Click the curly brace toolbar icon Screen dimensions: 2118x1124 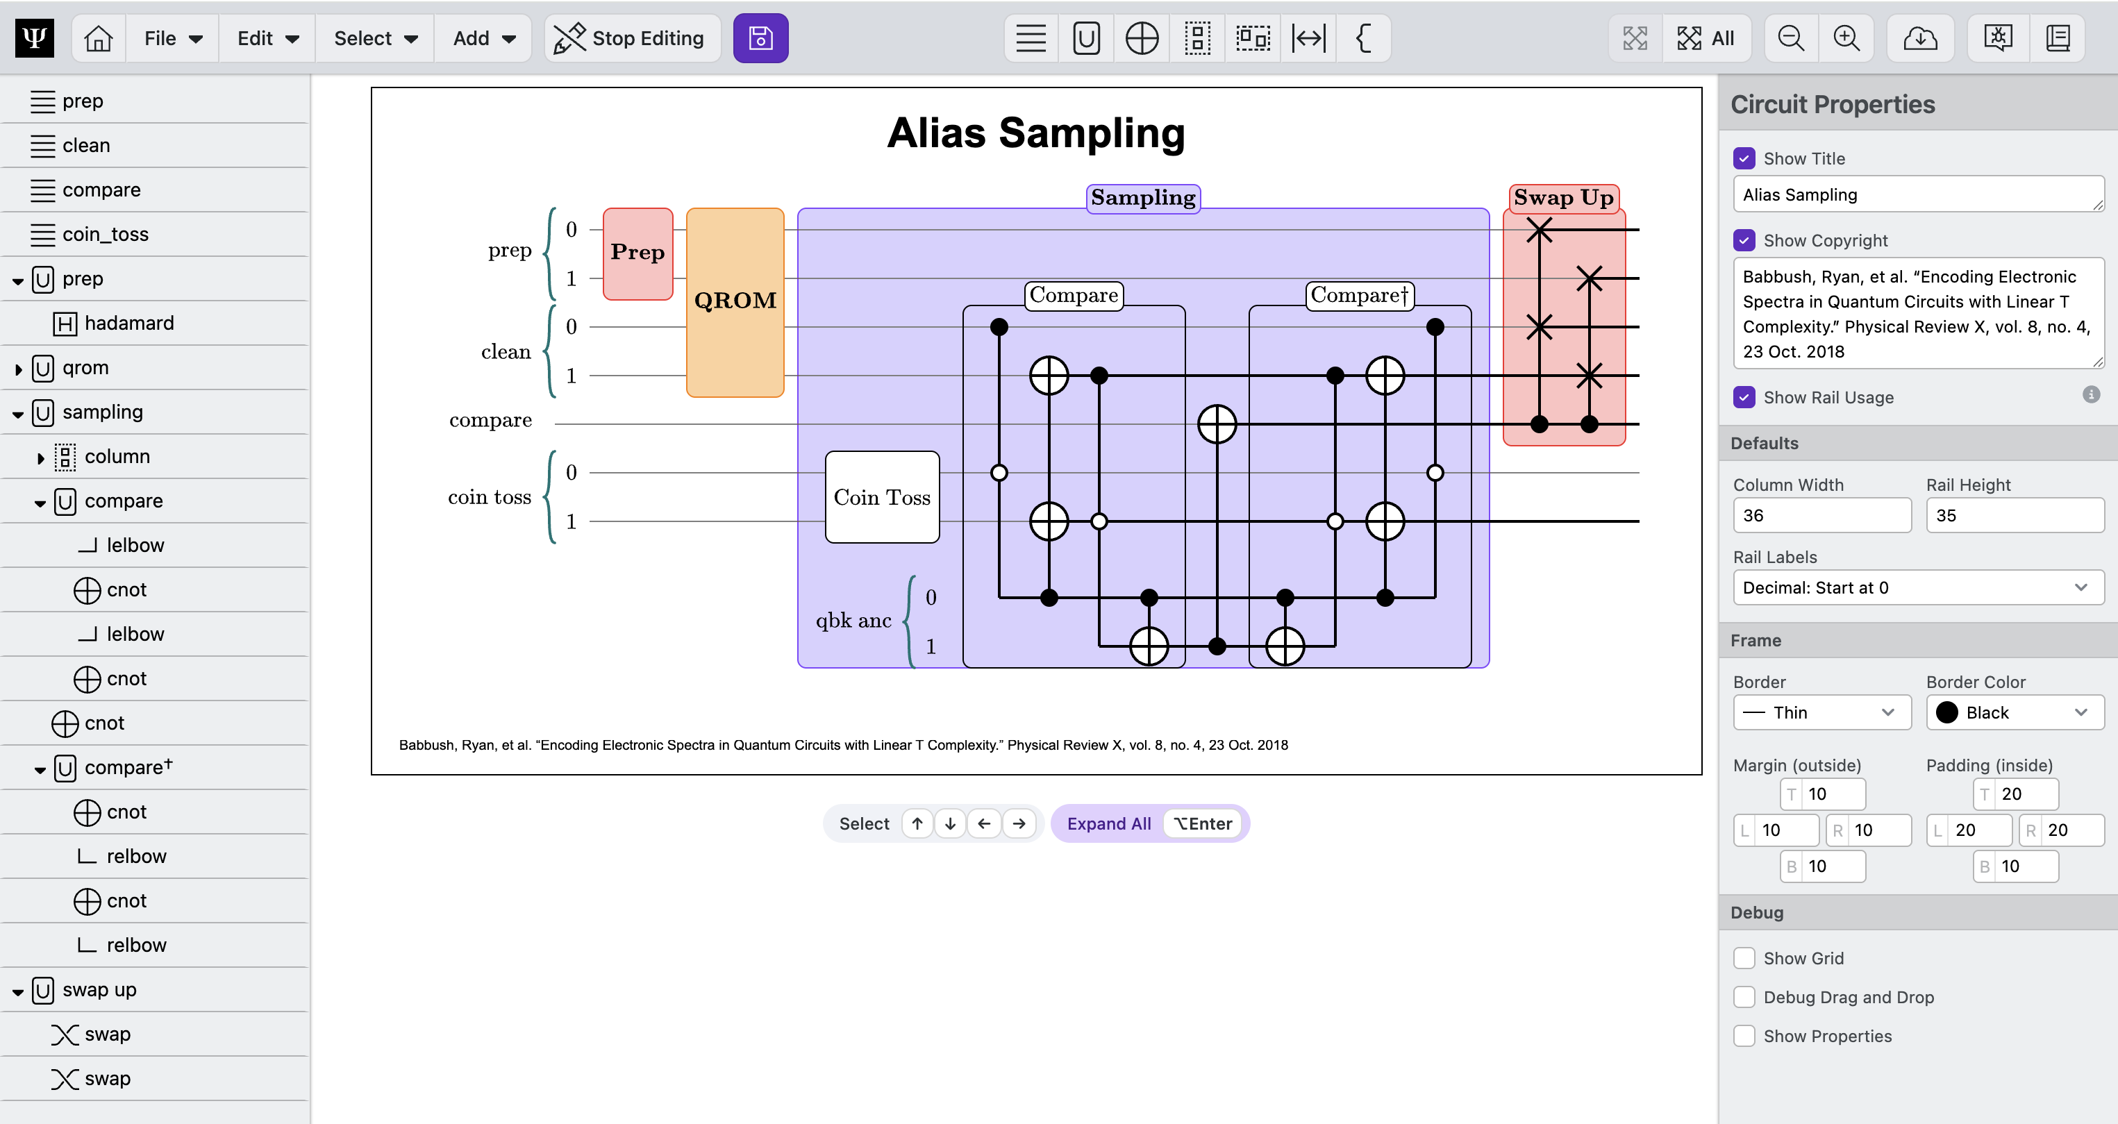1363,37
